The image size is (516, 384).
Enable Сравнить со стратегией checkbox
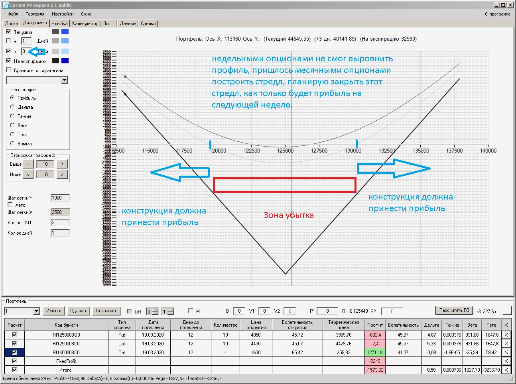tap(8, 70)
